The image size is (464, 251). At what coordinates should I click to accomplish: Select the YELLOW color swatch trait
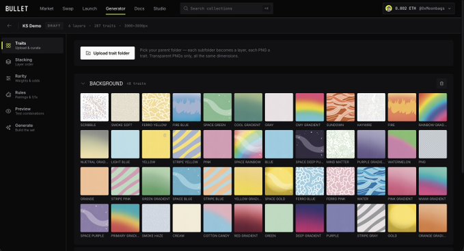[x=156, y=144]
